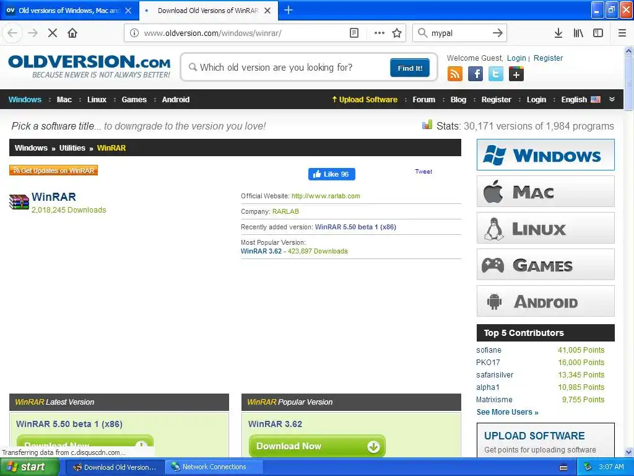This screenshot has height=476, width=634.
Task: Click See More Users link
Action: [508, 412]
